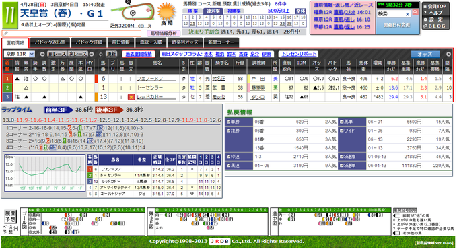Switch to 直前情報 tab
The height and width of the screenshot is (249, 457).
[x=15, y=43]
